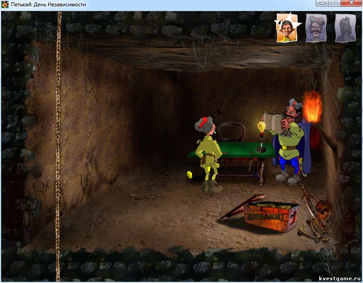This screenshot has width=363, height=283.
Task: Pick the glowing light bulb lamp
Action: [261, 136]
